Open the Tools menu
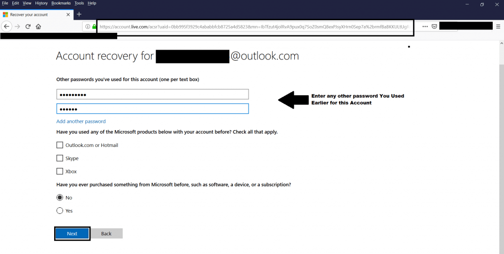The height and width of the screenshot is (254, 504). (x=79, y=3)
